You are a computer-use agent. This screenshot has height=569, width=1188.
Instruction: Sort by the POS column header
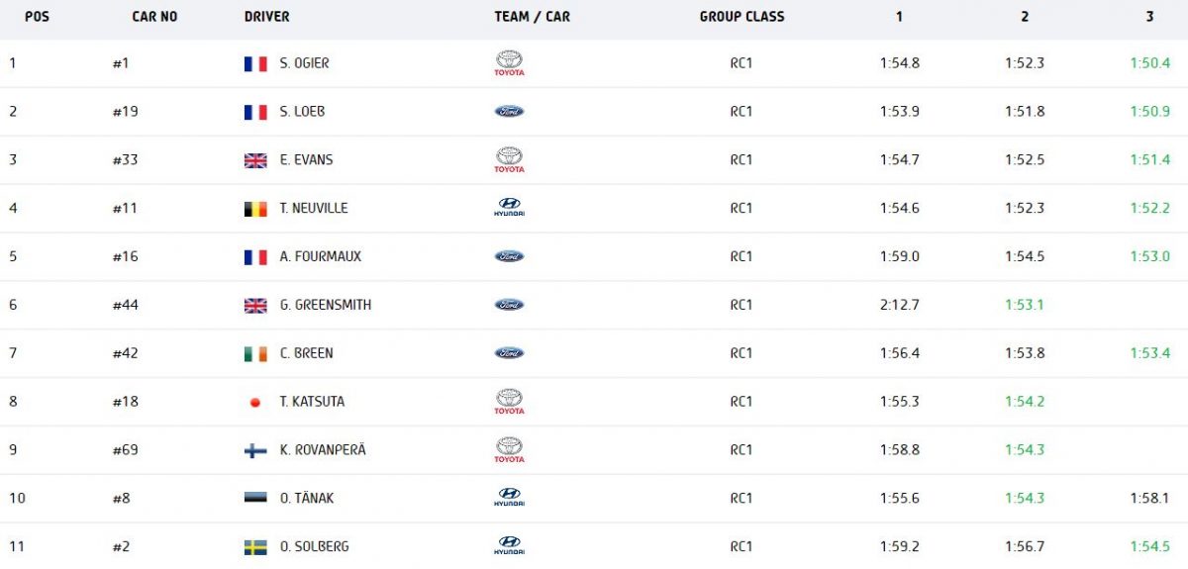[x=37, y=17]
